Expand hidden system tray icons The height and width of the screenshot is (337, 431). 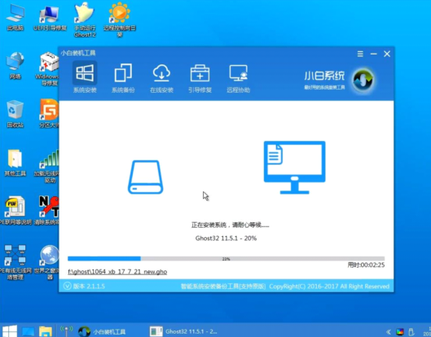389,332
